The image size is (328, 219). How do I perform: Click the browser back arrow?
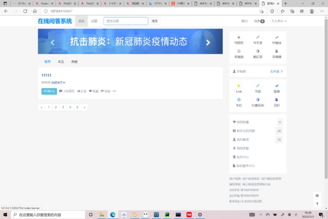click(6, 11)
